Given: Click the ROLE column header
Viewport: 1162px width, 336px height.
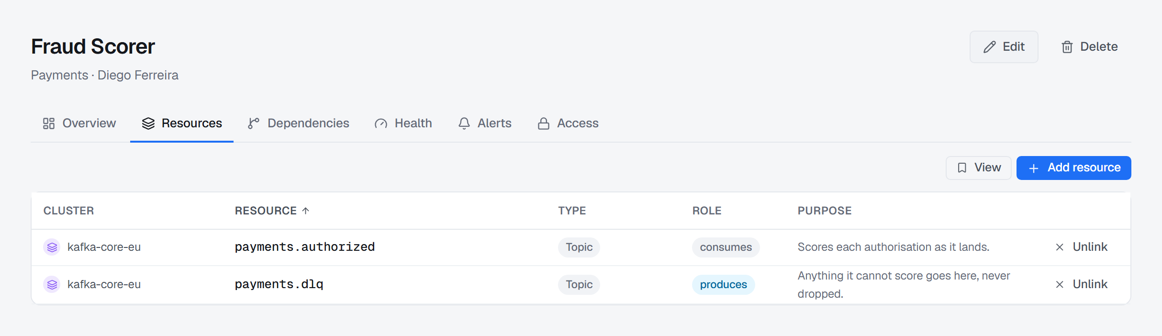Looking at the screenshot, I should tap(707, 211).
